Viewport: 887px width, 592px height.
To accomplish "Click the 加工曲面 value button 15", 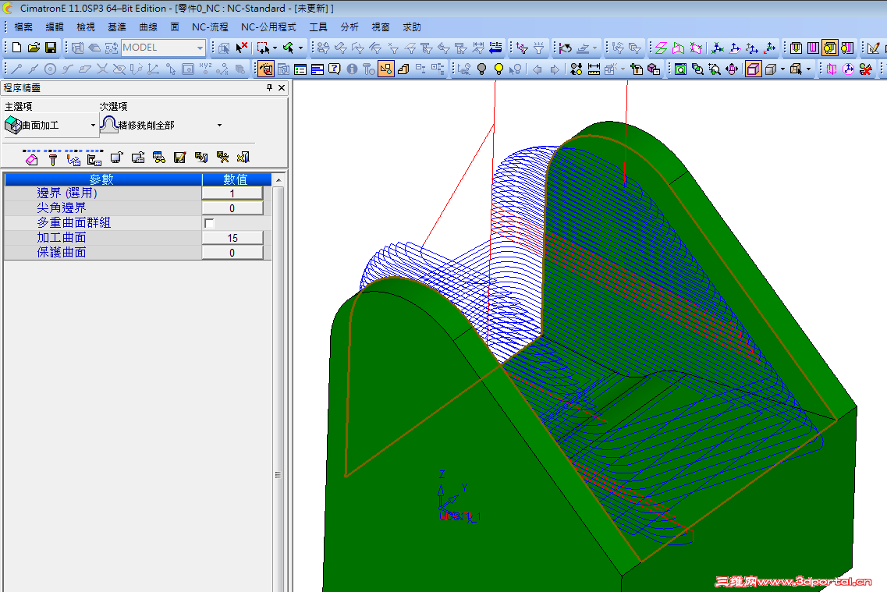I will click(232, 238).
